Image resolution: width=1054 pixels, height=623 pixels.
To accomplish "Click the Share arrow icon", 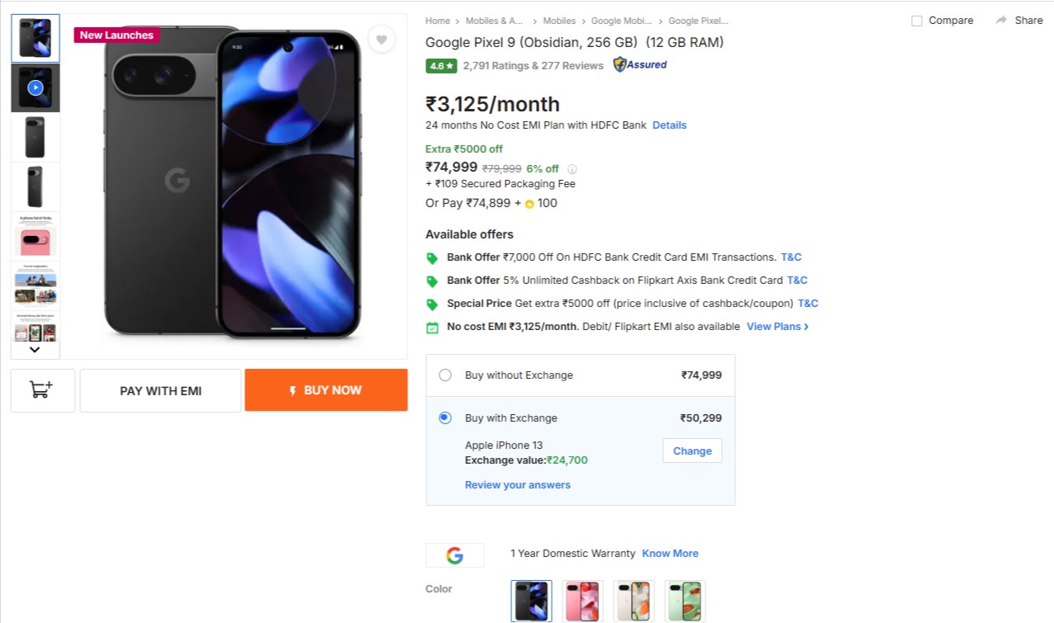I will click(x=1001, y=20).
